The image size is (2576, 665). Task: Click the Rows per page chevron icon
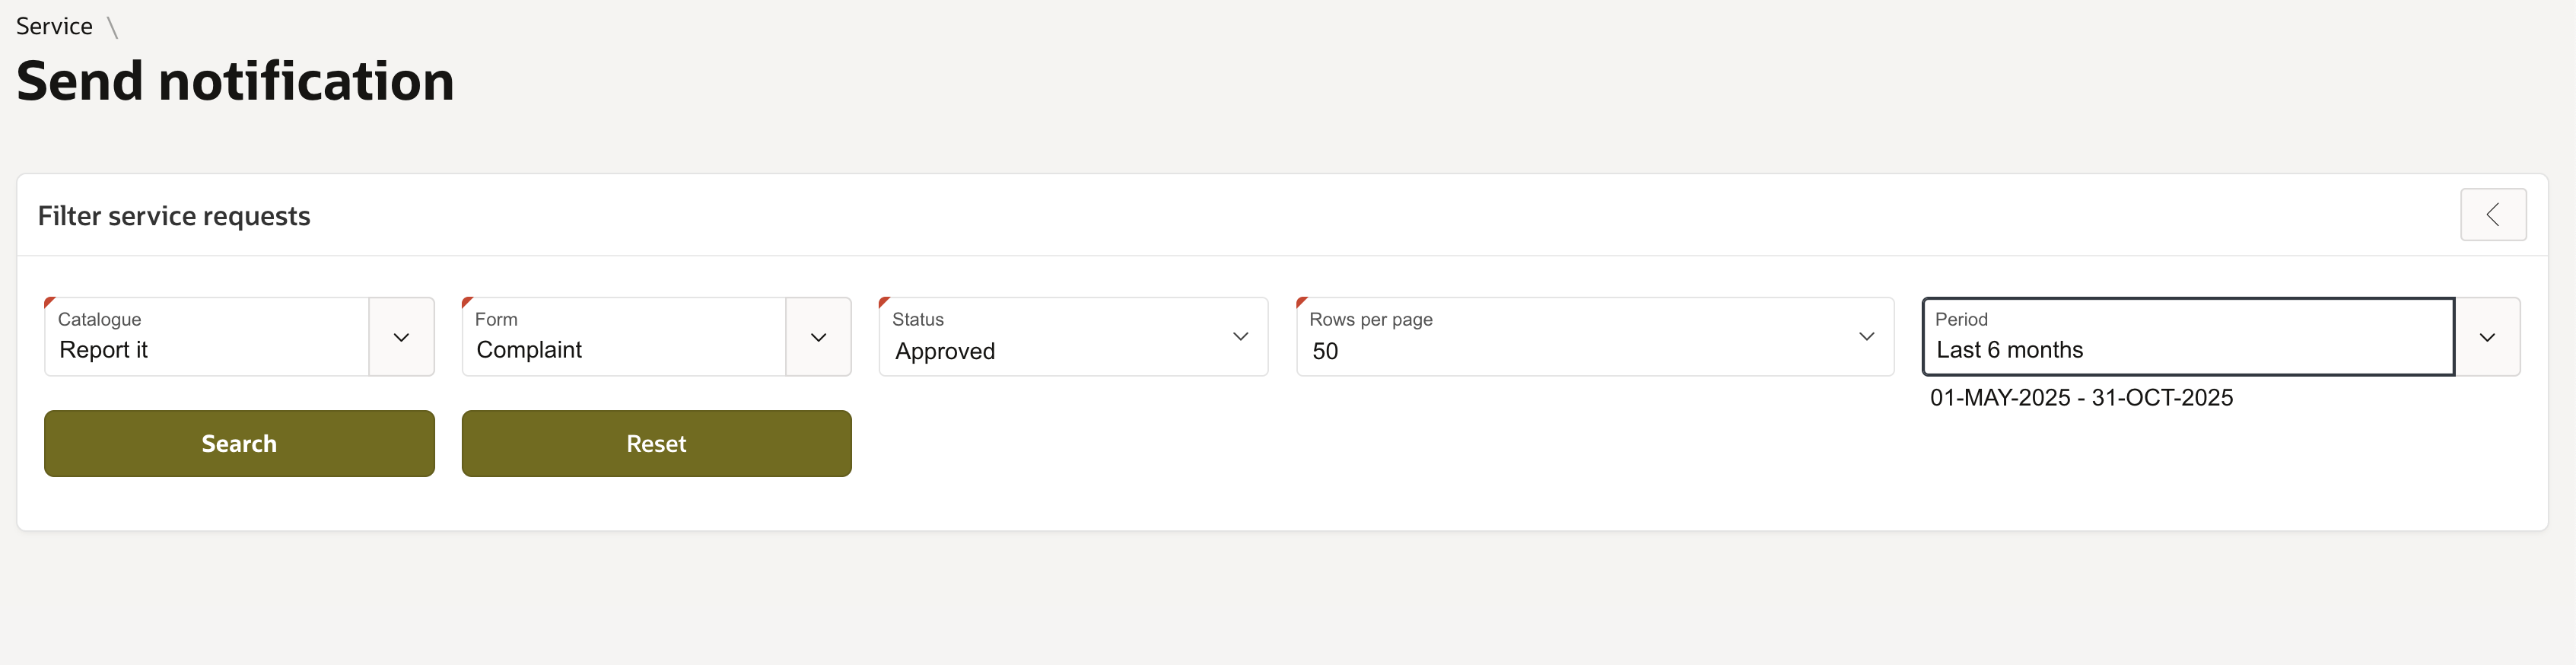pos(1866,337)
